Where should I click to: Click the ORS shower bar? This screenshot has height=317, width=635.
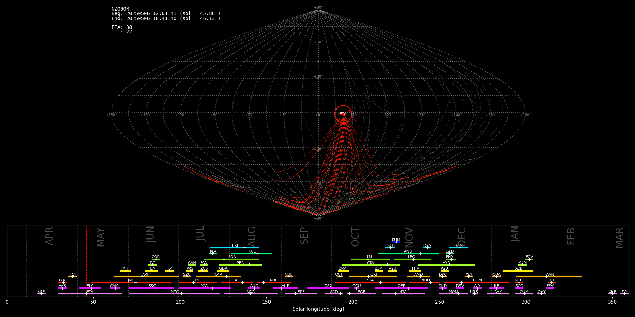427,248
